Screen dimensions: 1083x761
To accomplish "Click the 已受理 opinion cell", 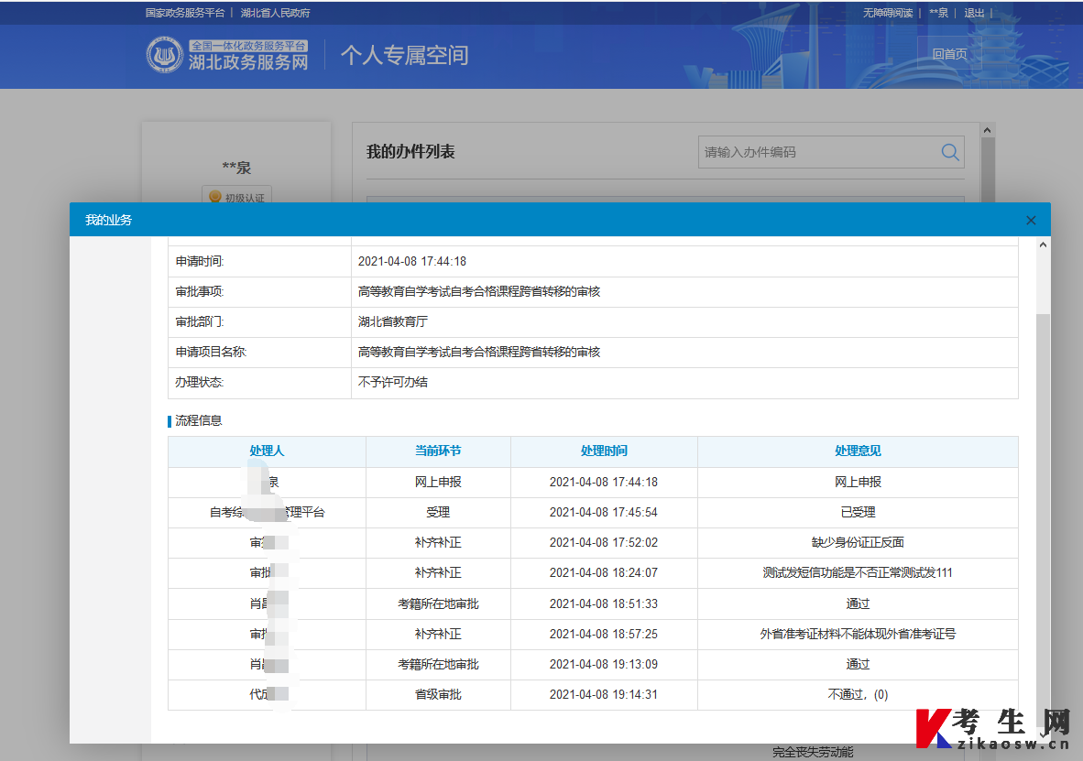I will tap(858, 513).
